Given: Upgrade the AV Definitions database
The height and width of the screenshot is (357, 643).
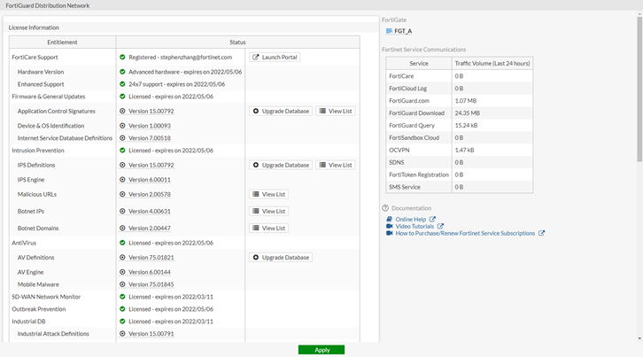Looking at the screenshot, I should 281,258.
